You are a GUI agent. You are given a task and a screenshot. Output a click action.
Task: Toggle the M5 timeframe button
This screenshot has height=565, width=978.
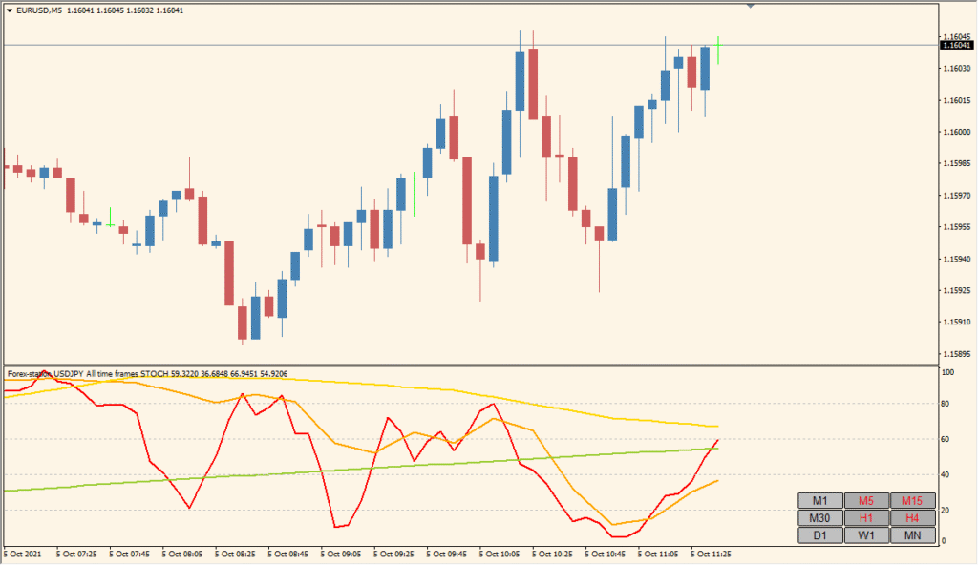pos(866,501)
